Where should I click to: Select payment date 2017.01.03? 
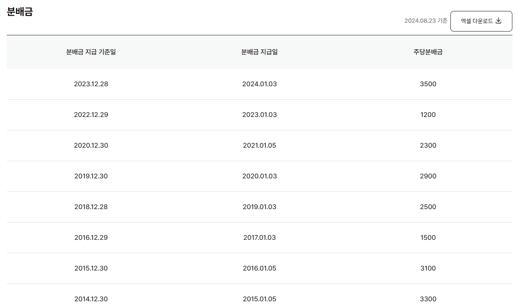coord(260,237)
